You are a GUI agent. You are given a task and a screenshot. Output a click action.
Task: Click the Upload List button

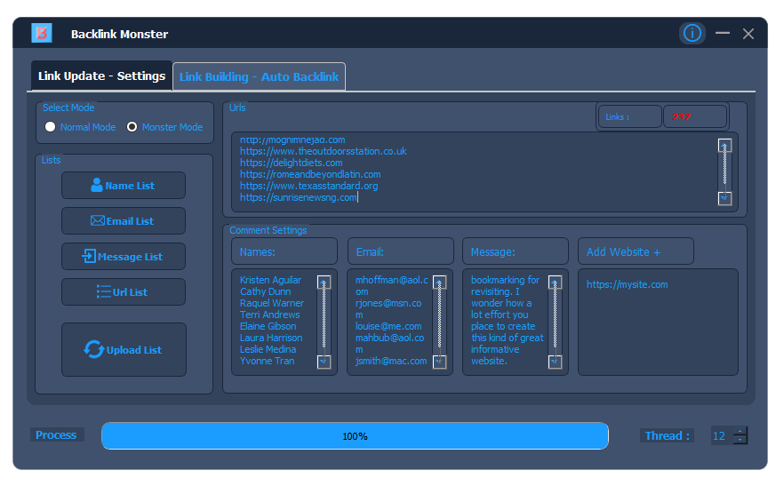tap(124, 349)
